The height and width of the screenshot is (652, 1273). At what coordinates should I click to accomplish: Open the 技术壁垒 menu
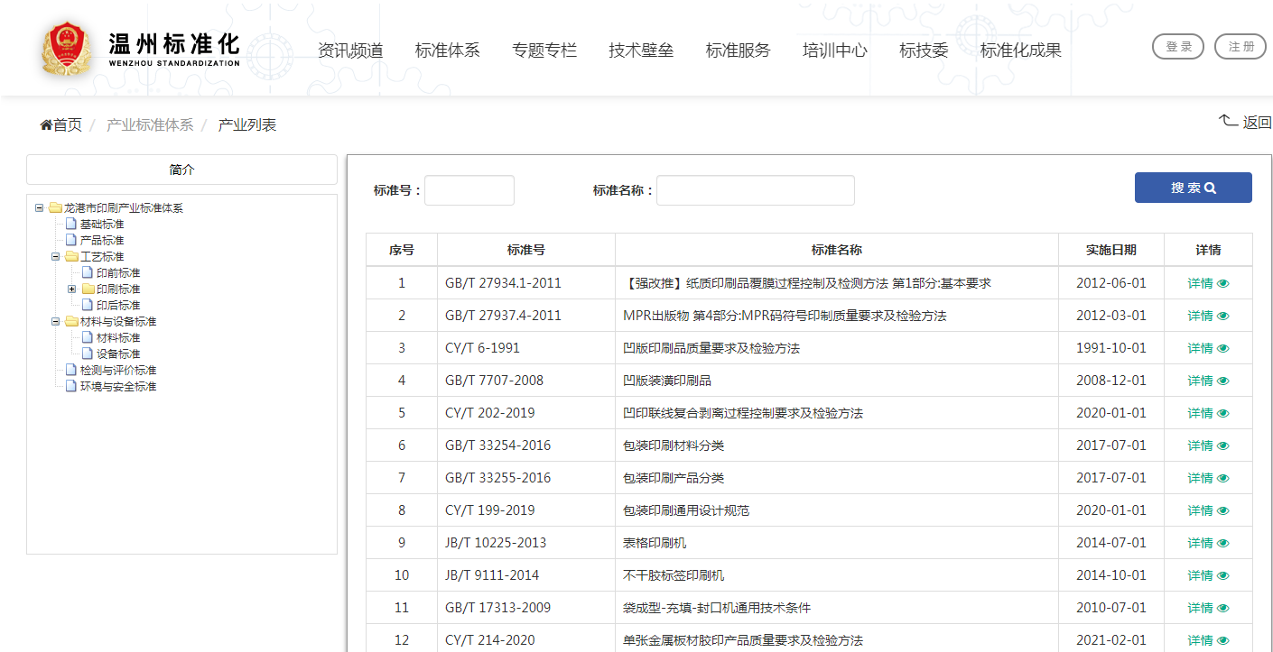(x=641, y=51)
